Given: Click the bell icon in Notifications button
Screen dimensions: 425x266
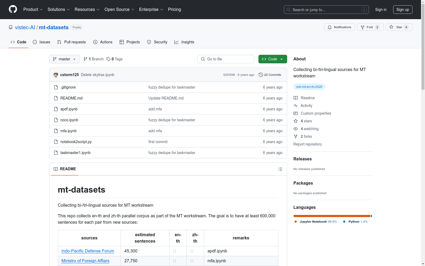Looking at the screenshot, I should point(330,27).
